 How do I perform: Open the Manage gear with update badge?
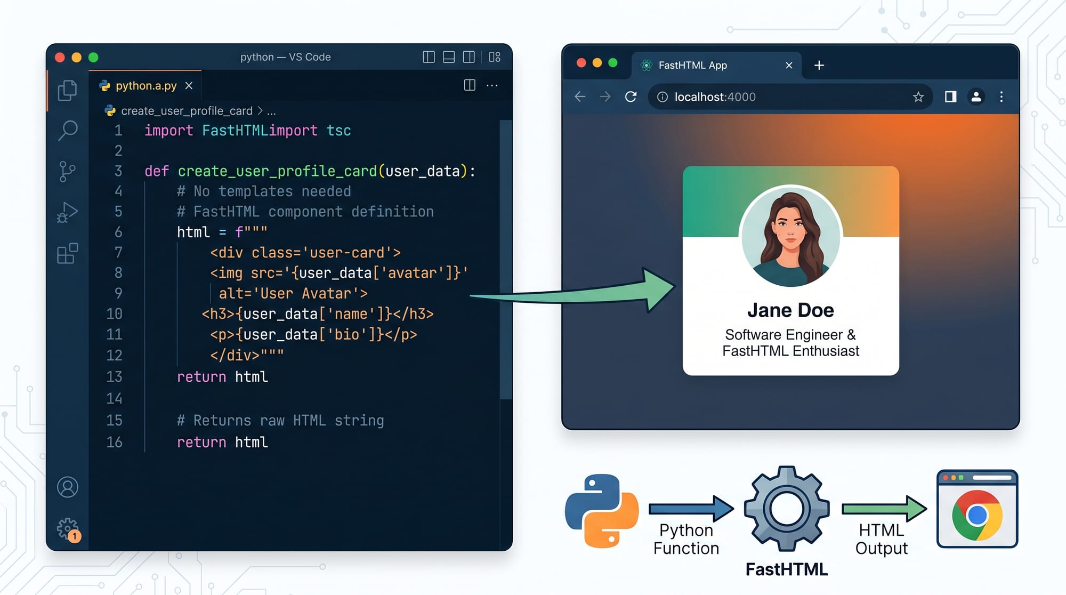pos(68,529)
